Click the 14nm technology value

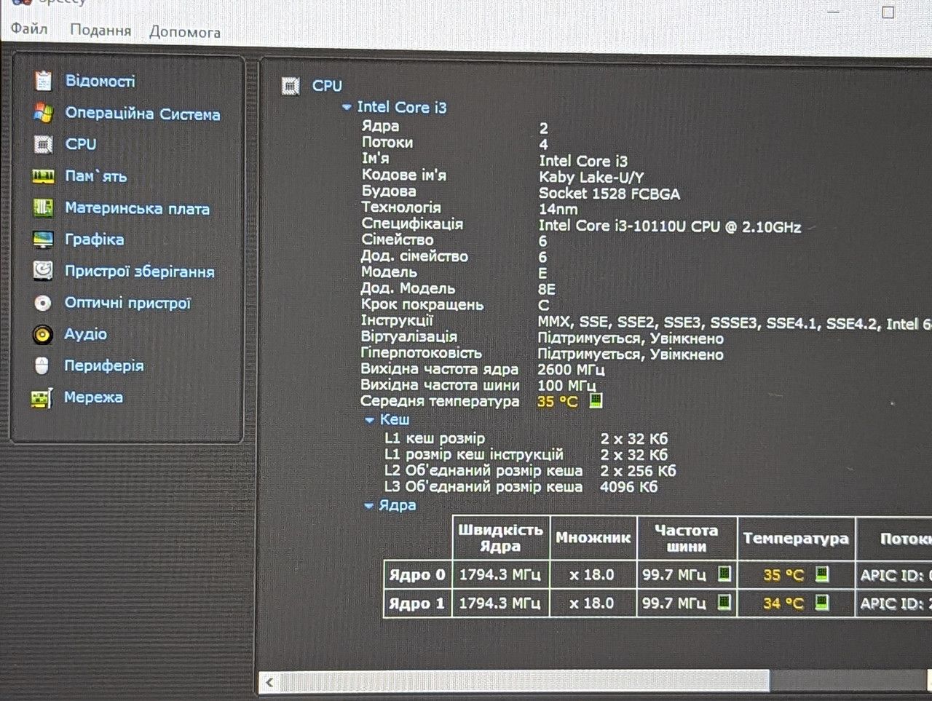pyautogui.click(x=558, y=210)
